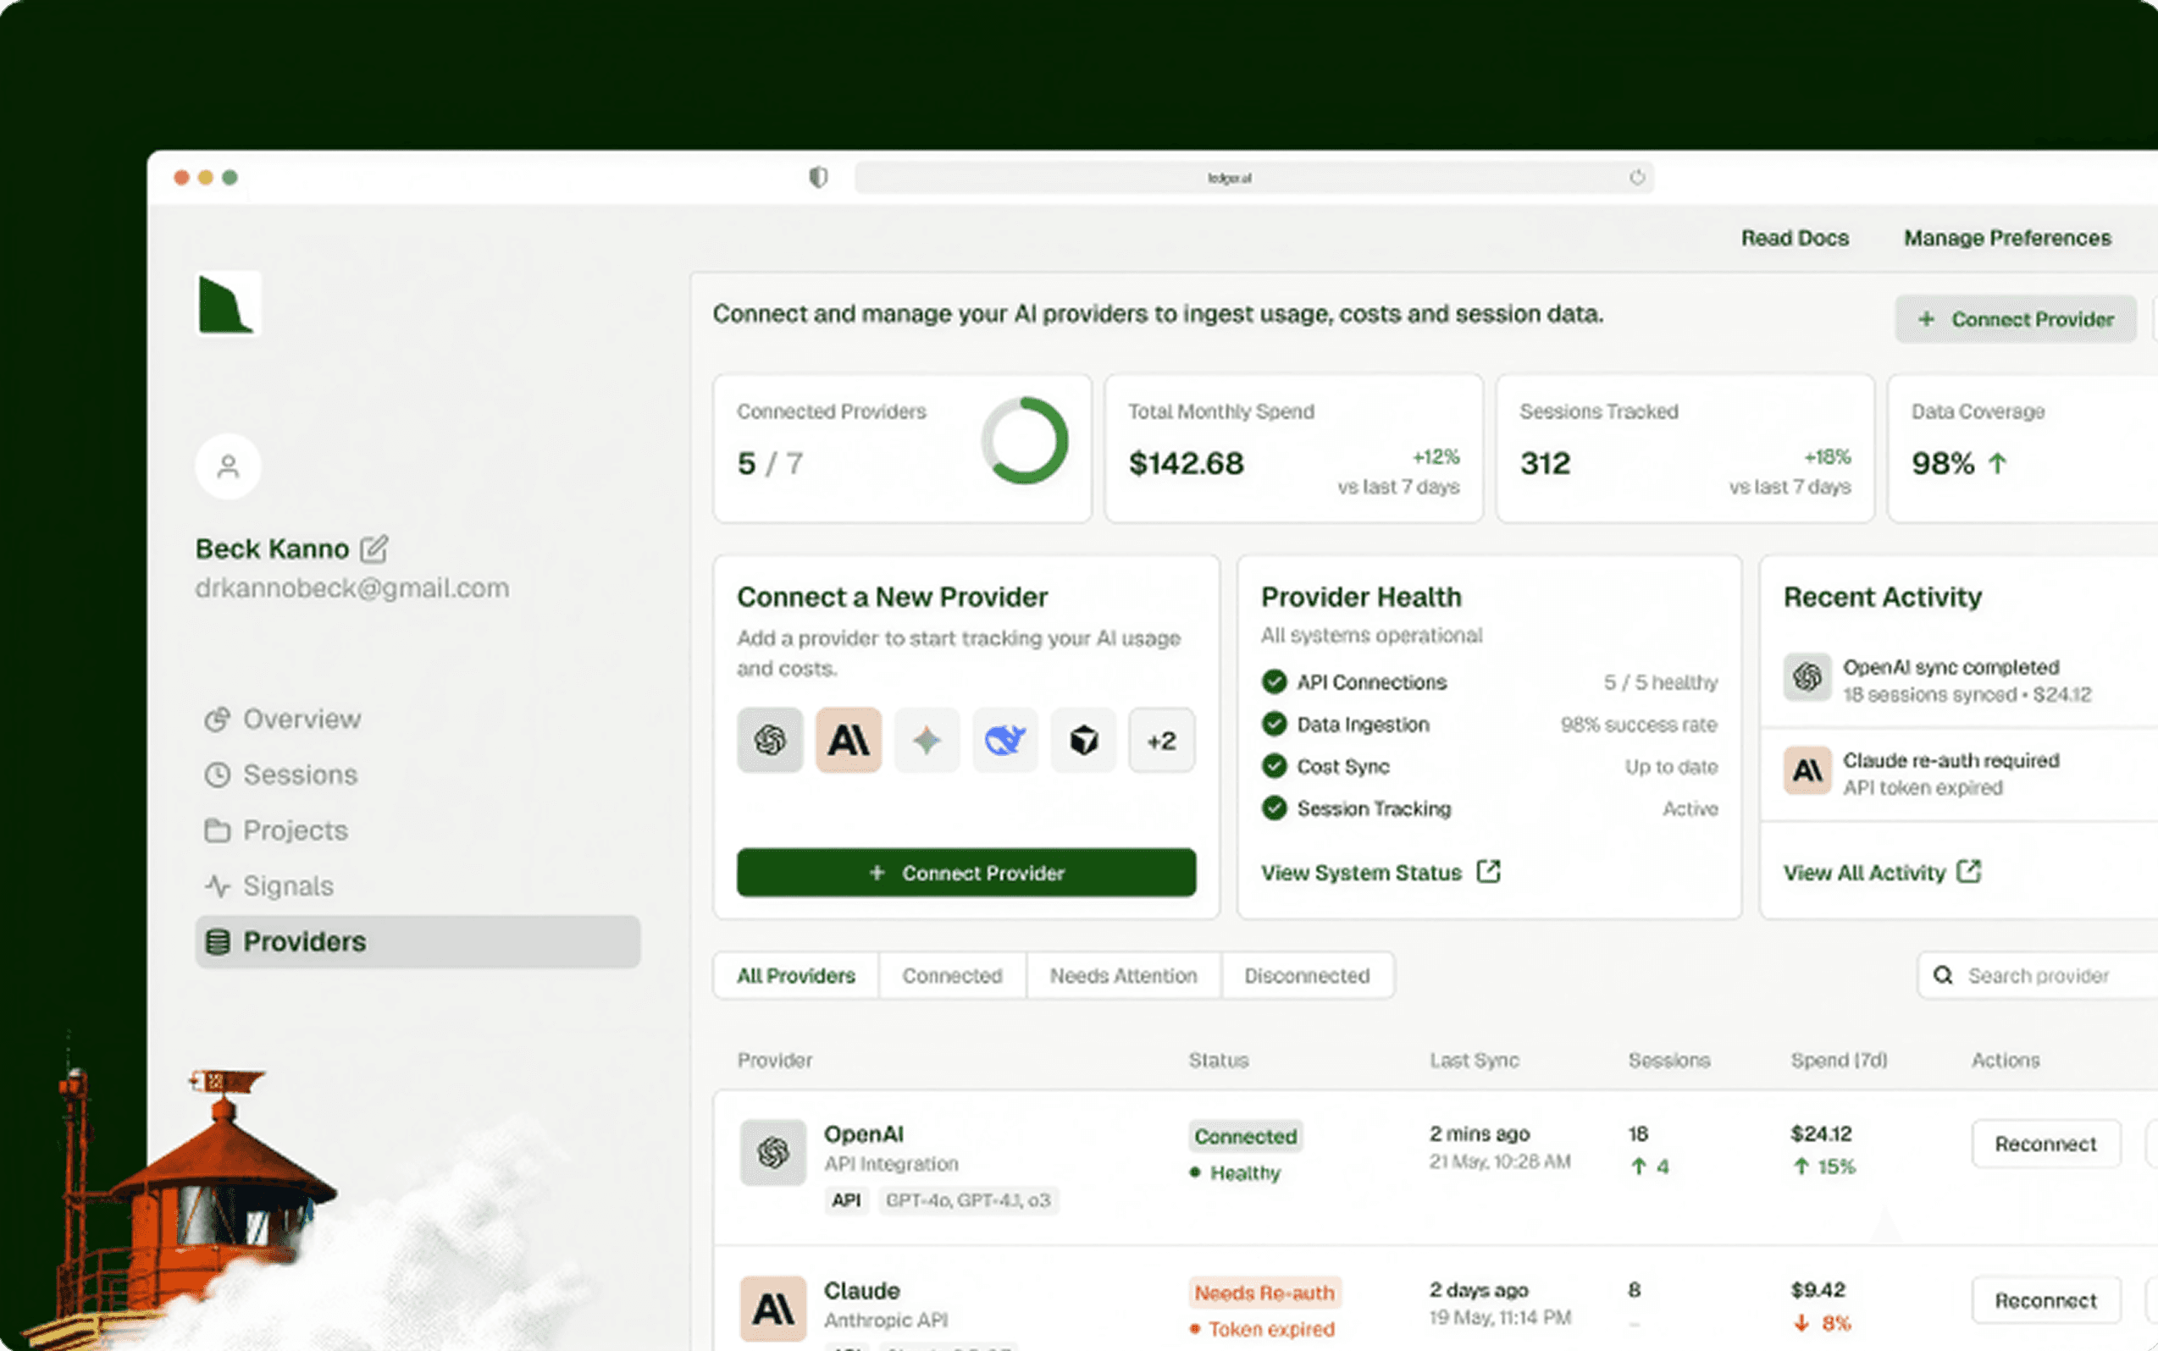Edit name pencil icon beside Beck Kanno
The width and height of the screenshot is (2158, 1351).
(x=373, y=549)
